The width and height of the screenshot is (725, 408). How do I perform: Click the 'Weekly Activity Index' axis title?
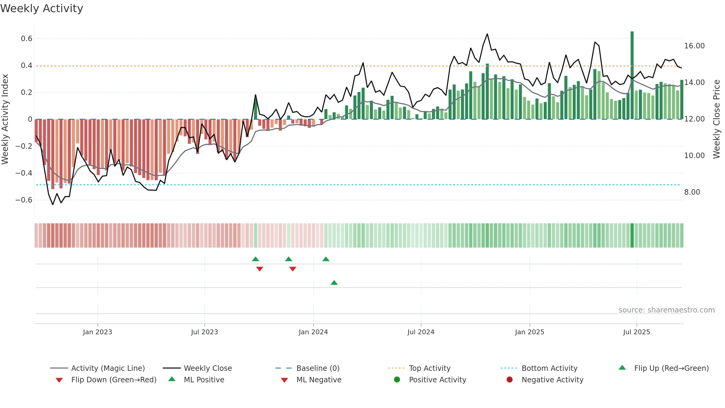(x=5, y=119)
